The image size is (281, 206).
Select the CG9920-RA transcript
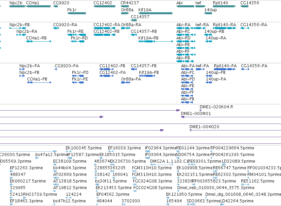pyautogui.click(x=56, y=28)
